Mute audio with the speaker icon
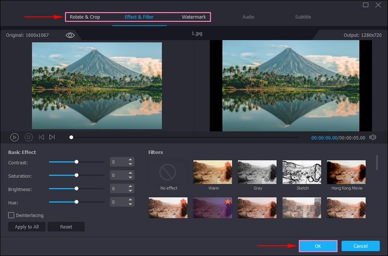The height and width of the screenshot is (256, 388). [372, 137]
